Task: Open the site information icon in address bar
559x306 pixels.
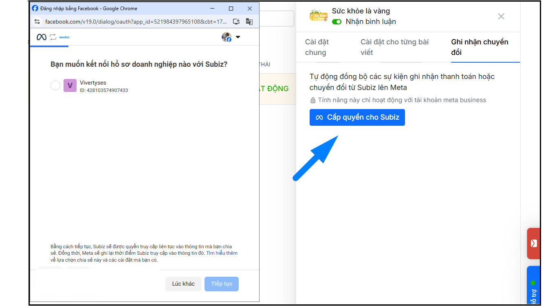Action: [x=37, y=22]
